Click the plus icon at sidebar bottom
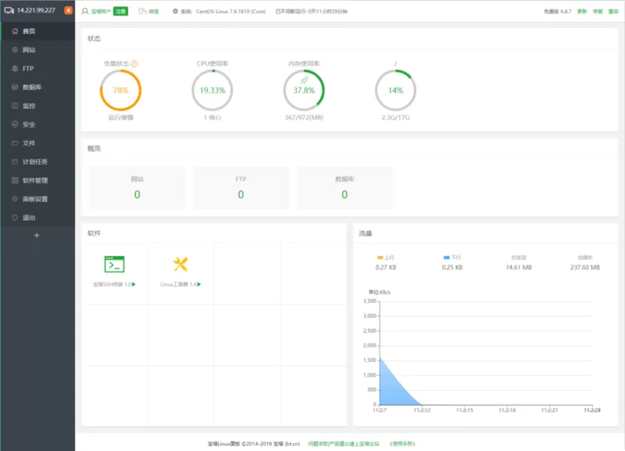Viewport: 625px width, 451px height. [37, 235]
